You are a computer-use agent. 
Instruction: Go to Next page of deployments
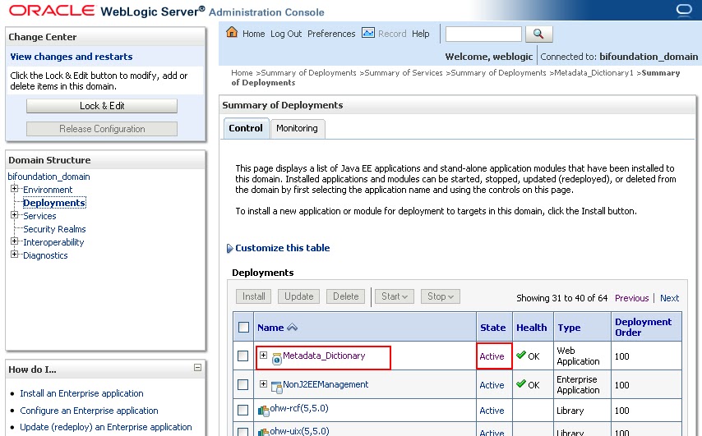(669, 298)
